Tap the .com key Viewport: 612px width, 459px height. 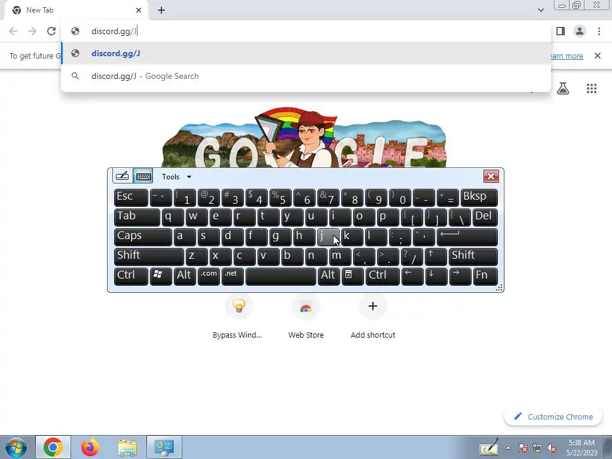[x=209, y=277]
